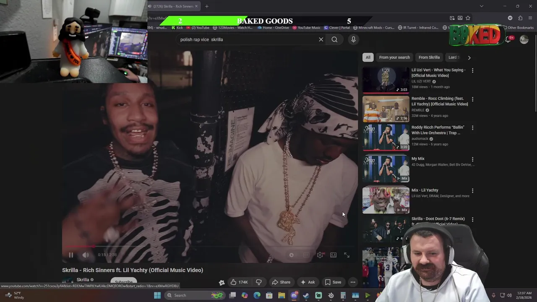Open the Home - OneDrive bookmark
The image size is (537, 302).
point(273,28)
